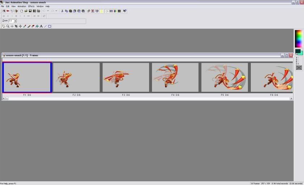The width and height of the screenshot is (304, 185).
Task: Copy the selected frame icon
Action: (x=67, y=11)
